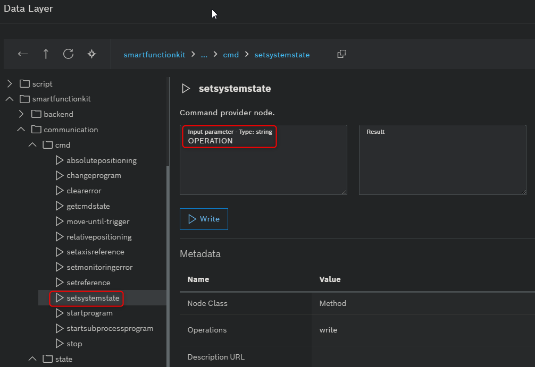Click the refresh icon in toolbar
The image size is (535, 367).
click(x=68, y=54)
